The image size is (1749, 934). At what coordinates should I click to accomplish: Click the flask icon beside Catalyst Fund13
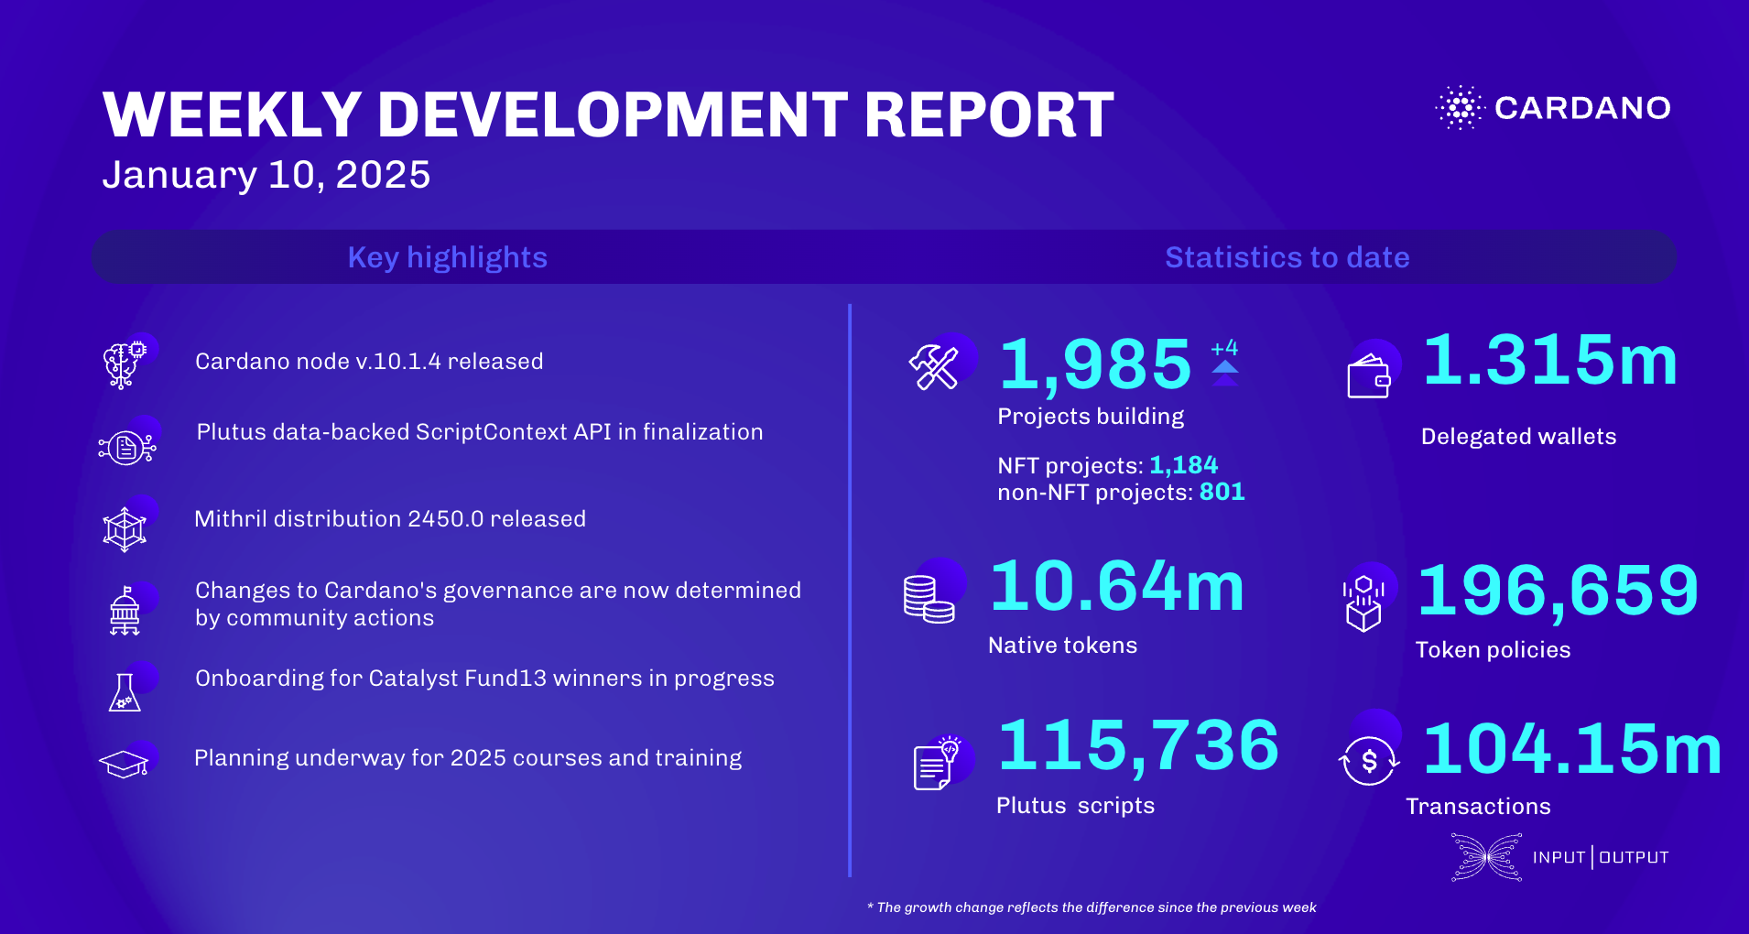point(125,692)
